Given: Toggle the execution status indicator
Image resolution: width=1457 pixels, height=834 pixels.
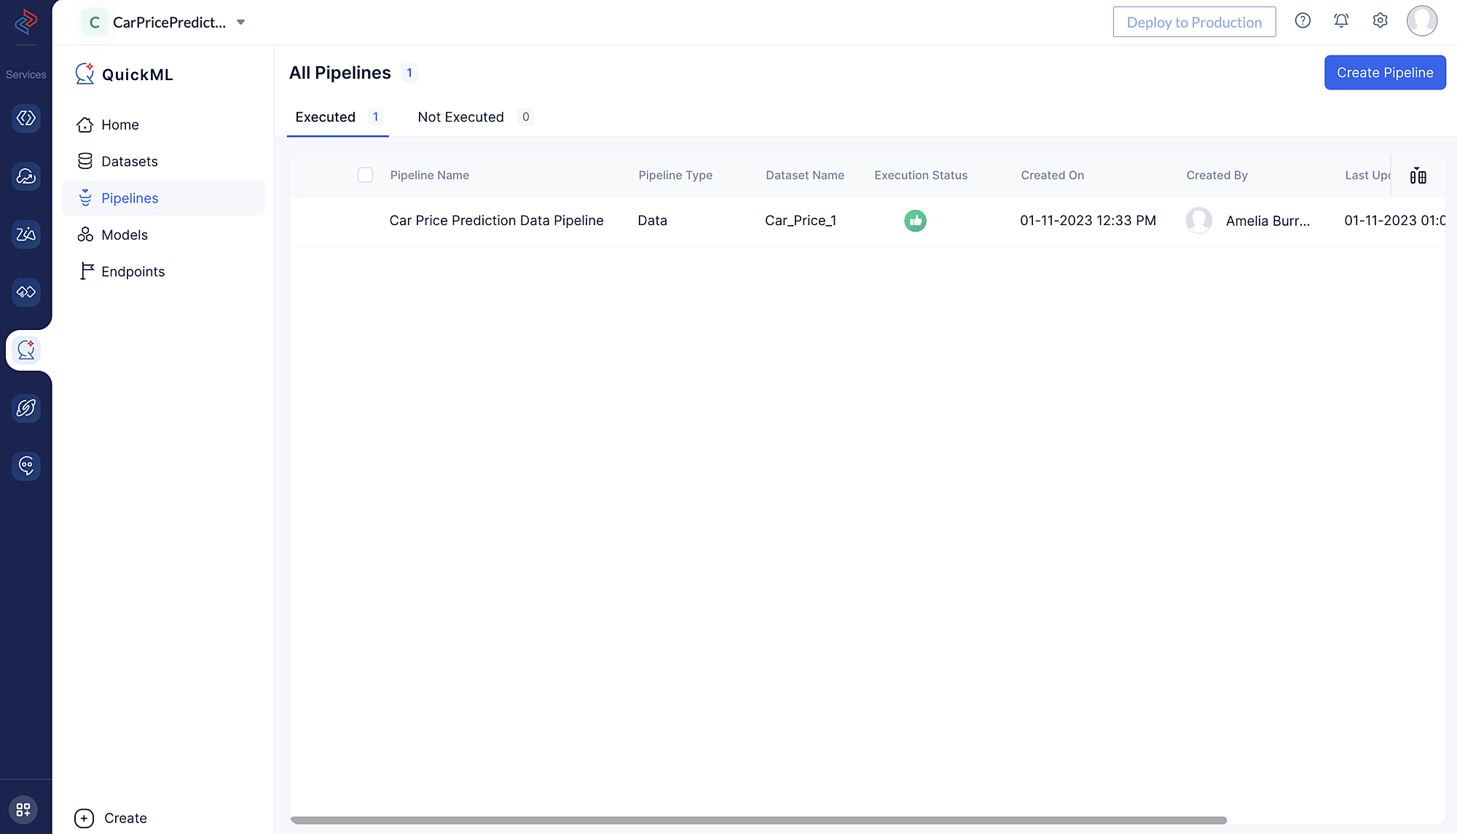Looking at the screenshot, I should pyautogui.click(x=916, y=220).
